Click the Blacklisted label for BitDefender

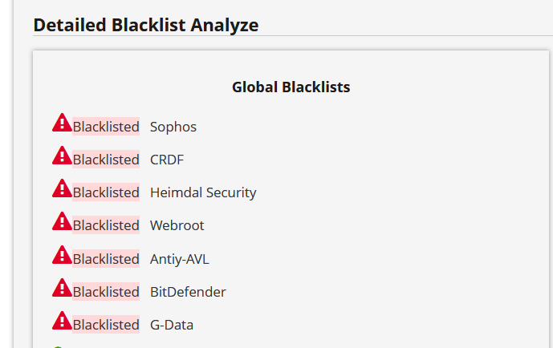[x=106, y=292]
